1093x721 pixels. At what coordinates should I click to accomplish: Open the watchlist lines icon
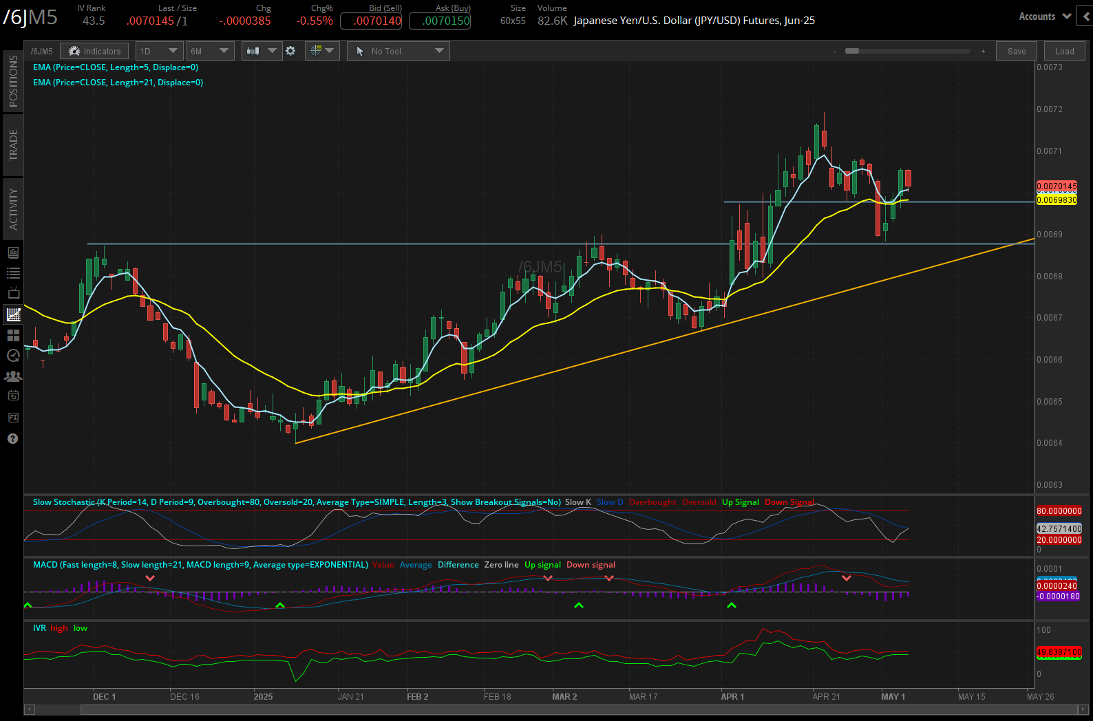(x=13, y=273)
